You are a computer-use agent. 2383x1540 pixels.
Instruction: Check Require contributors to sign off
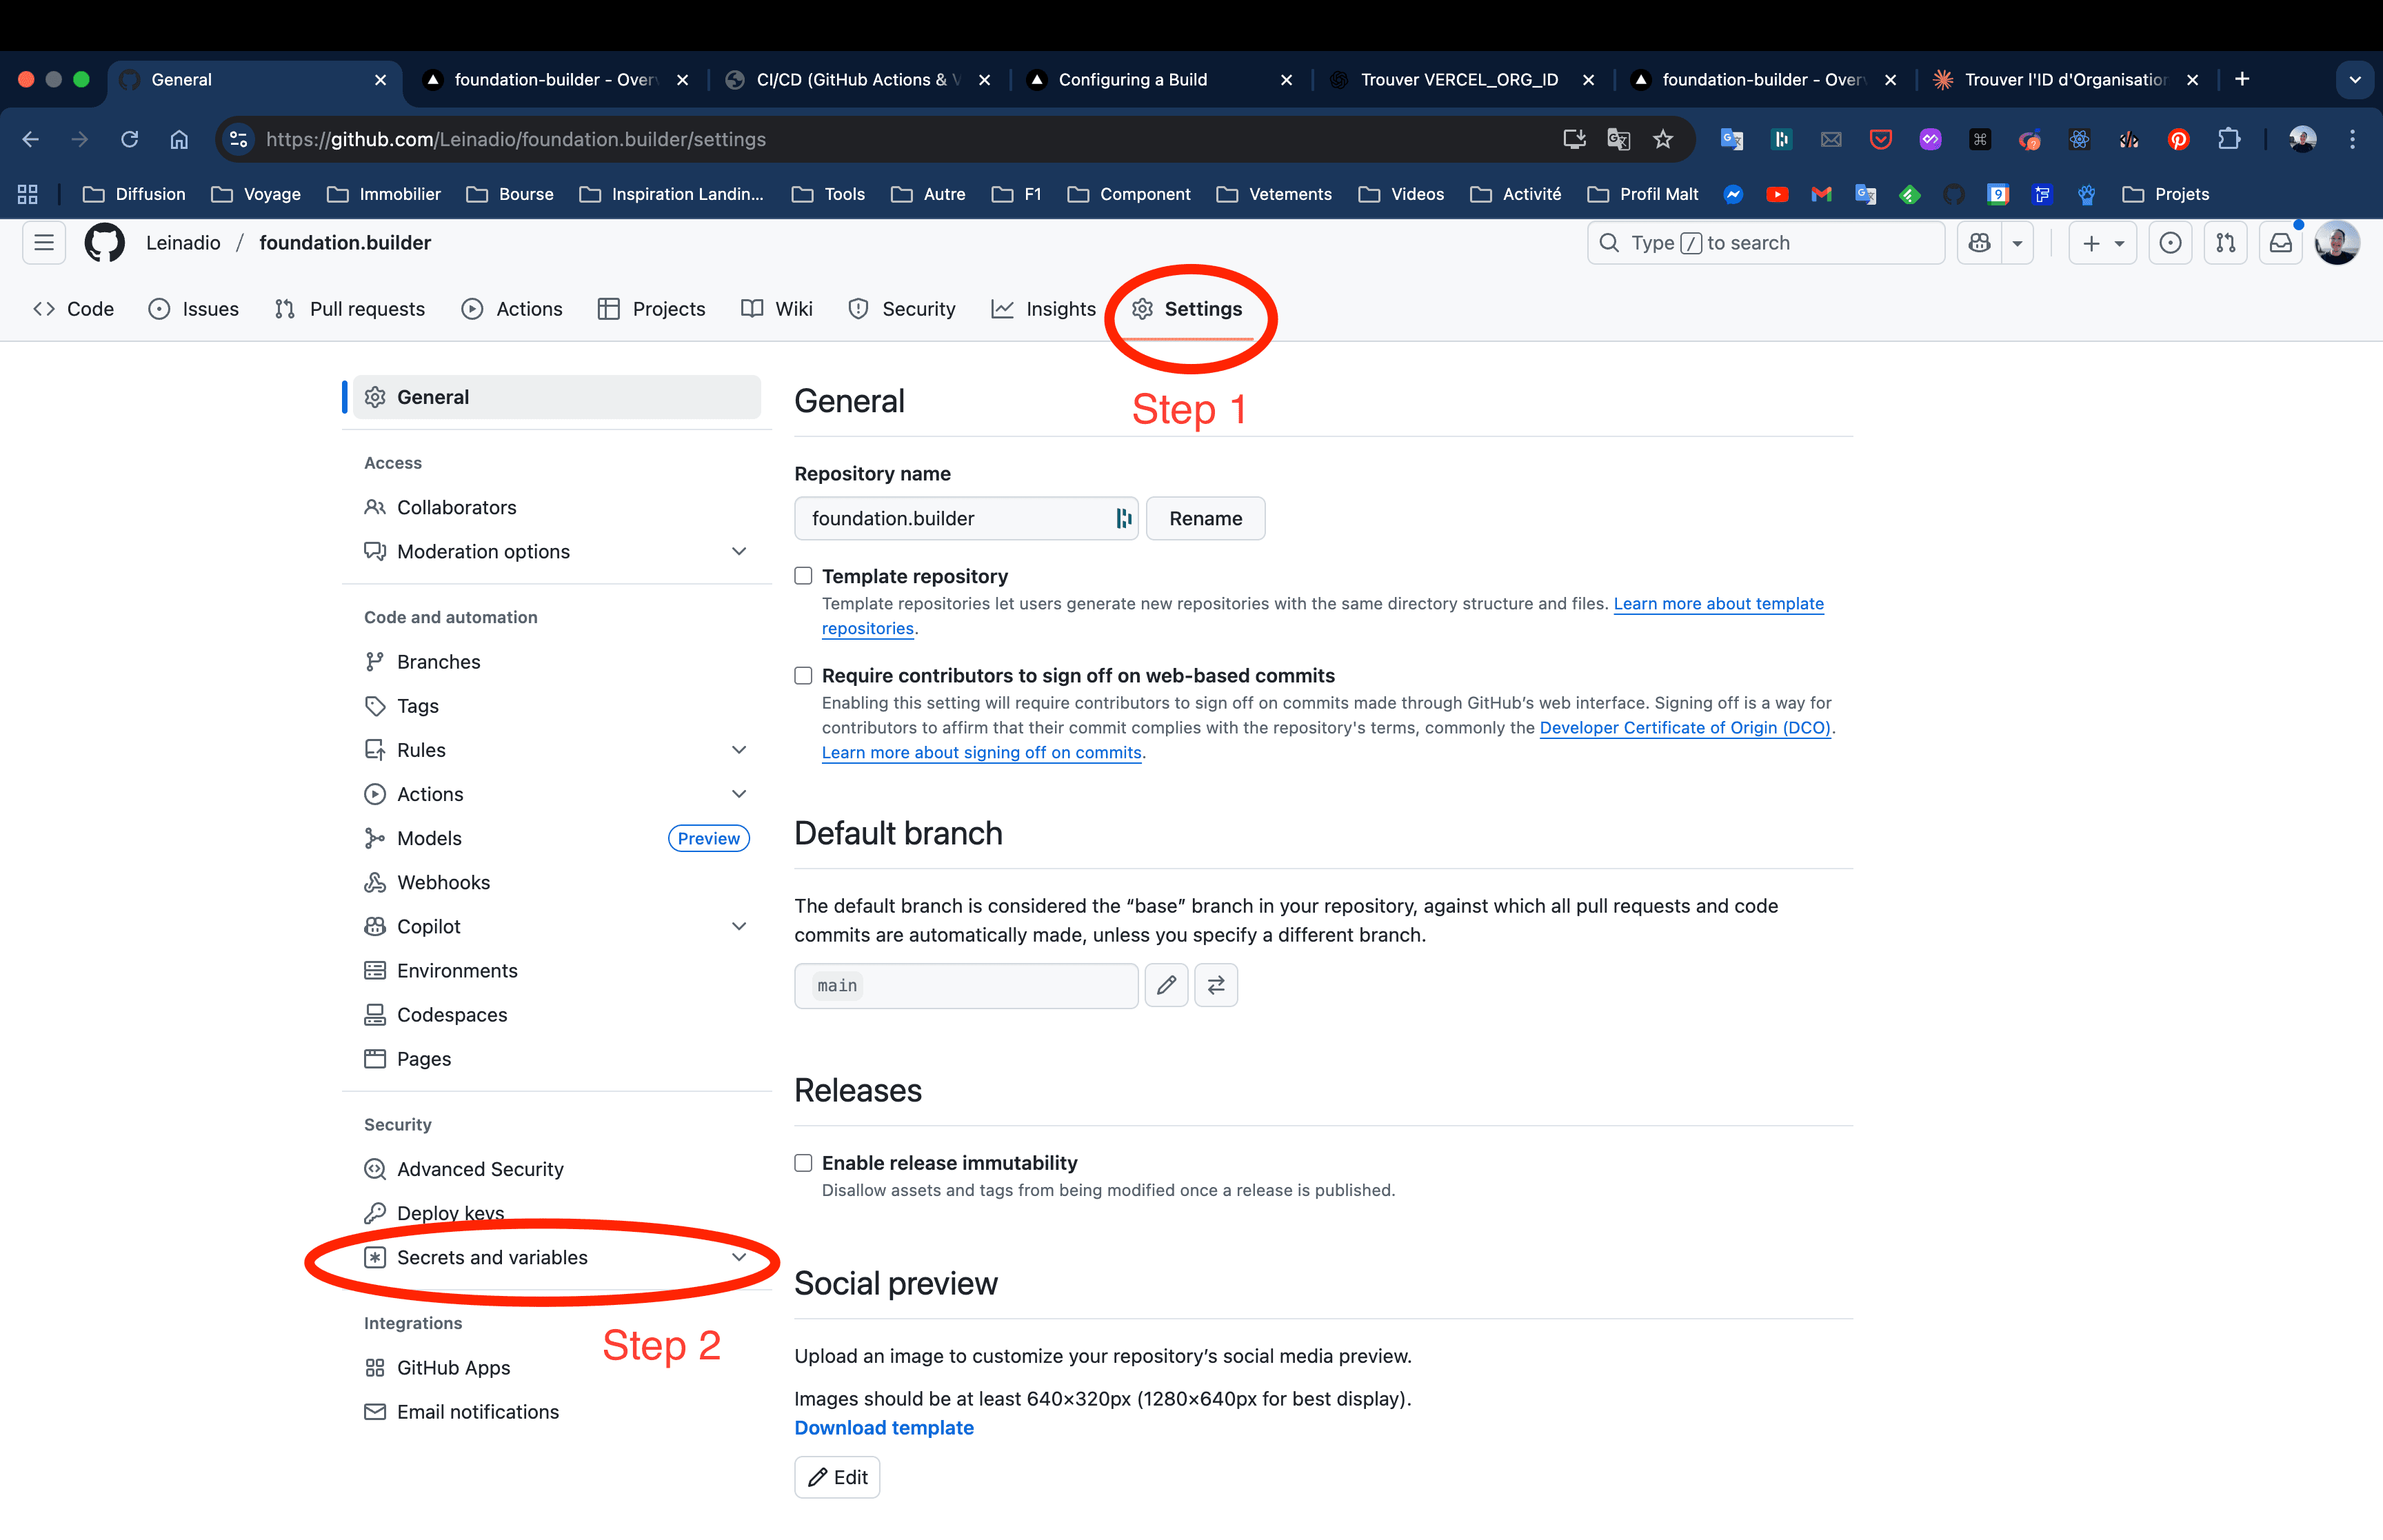pyautogui.click(x=802, y=675)
